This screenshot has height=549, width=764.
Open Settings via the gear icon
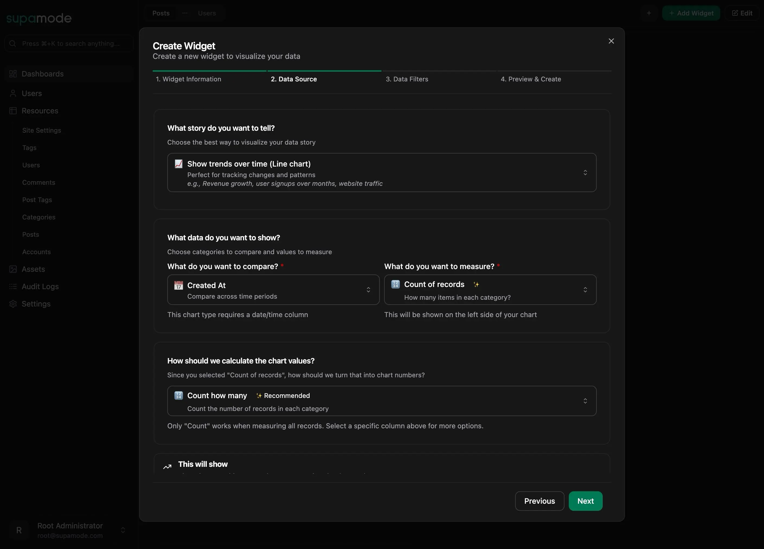click(13, 304)
